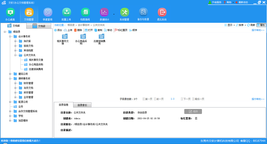The width and height of the screenshot is (267, 144).
Task: Click 升级服务 upgrade service
Action: (x=215, y=2)
